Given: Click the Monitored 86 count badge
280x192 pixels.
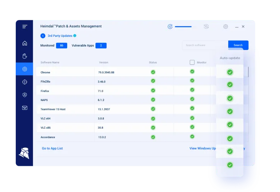Looking at the screenshot, I should pyautogui.click(x=62, y=46).
